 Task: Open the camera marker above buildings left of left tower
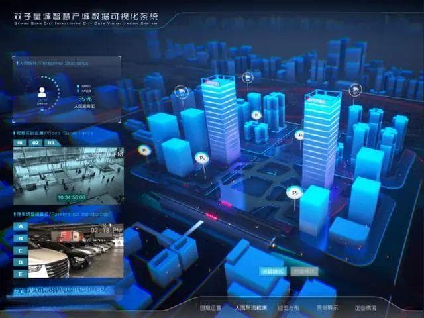coord(182,92)
